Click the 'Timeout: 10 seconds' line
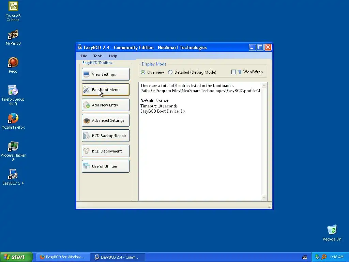 (x=159, y=106)
